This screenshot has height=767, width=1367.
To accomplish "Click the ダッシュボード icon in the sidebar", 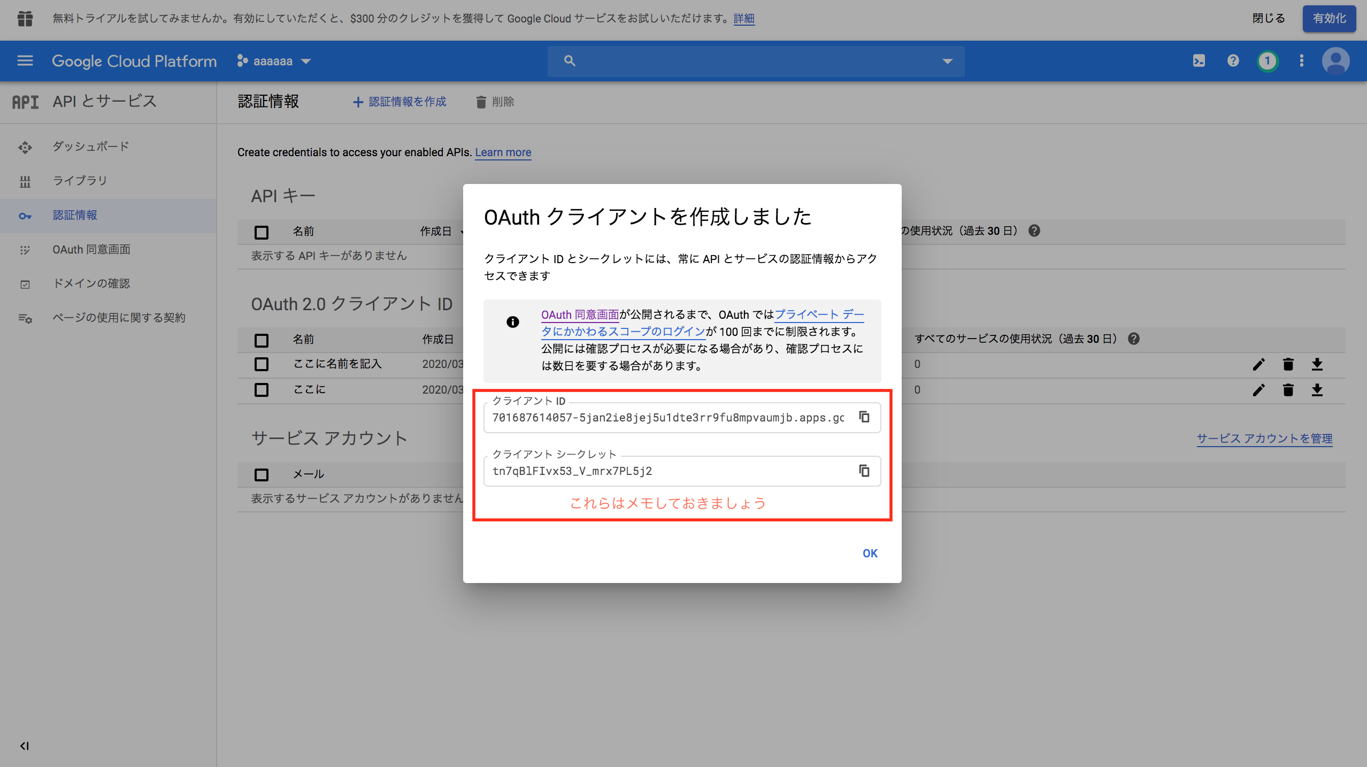I will [25, 147].
